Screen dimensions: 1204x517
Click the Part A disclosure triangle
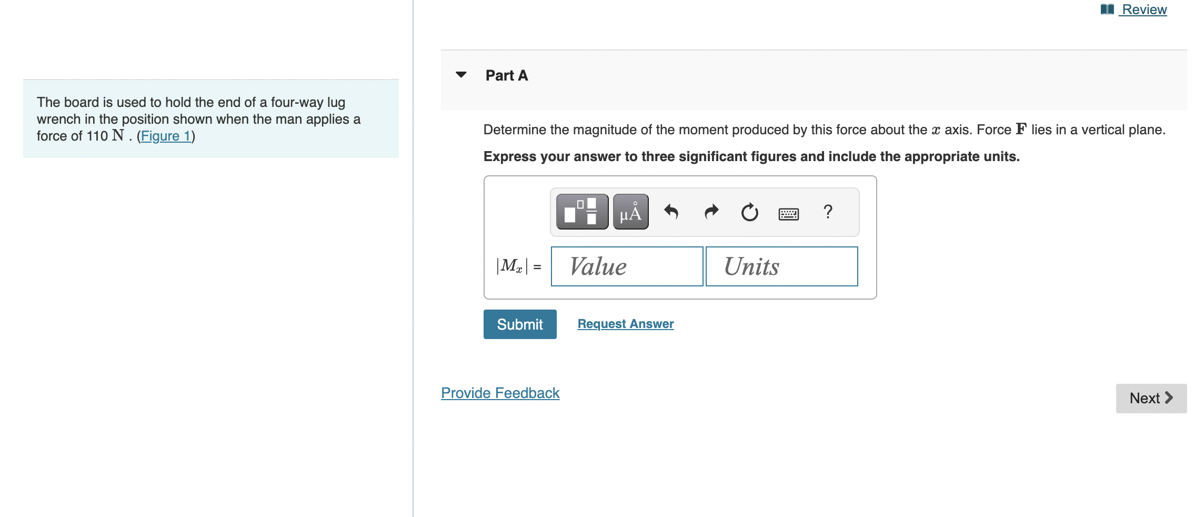click(x=460, y=75)
